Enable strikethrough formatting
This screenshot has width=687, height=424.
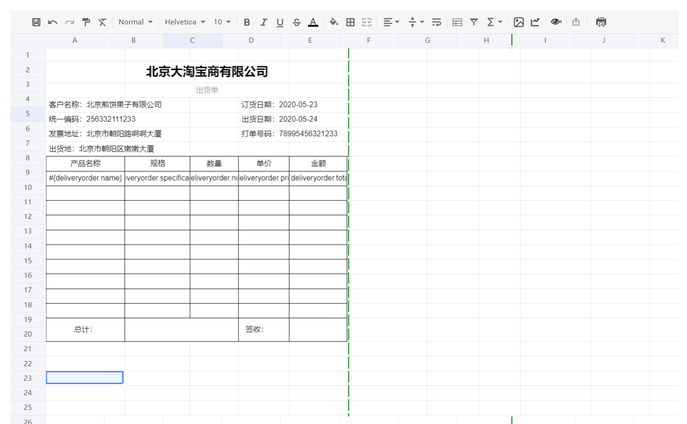click(296, 22)
